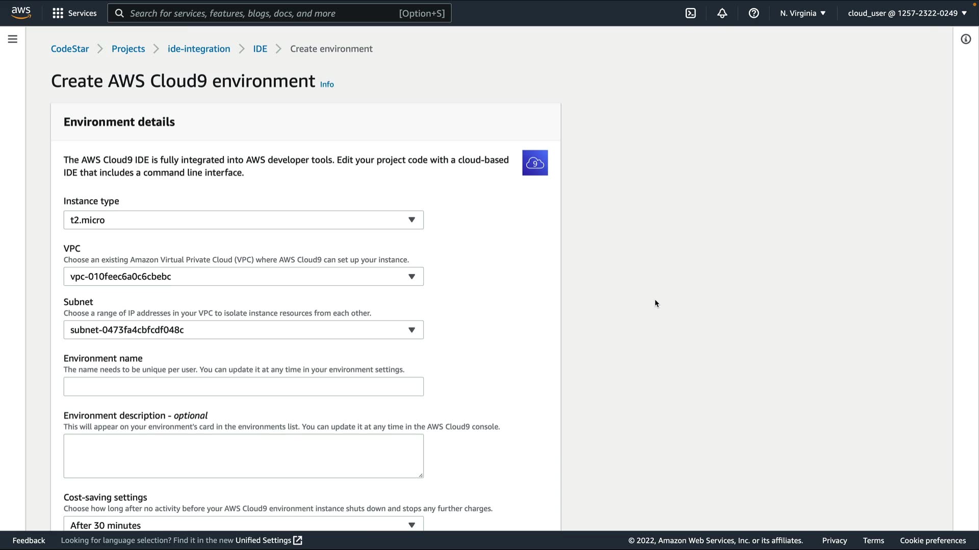Open the cost-saving After 30 minutes dropdown
Viewport: 979px width, 550px height.
tap(243, 525)
